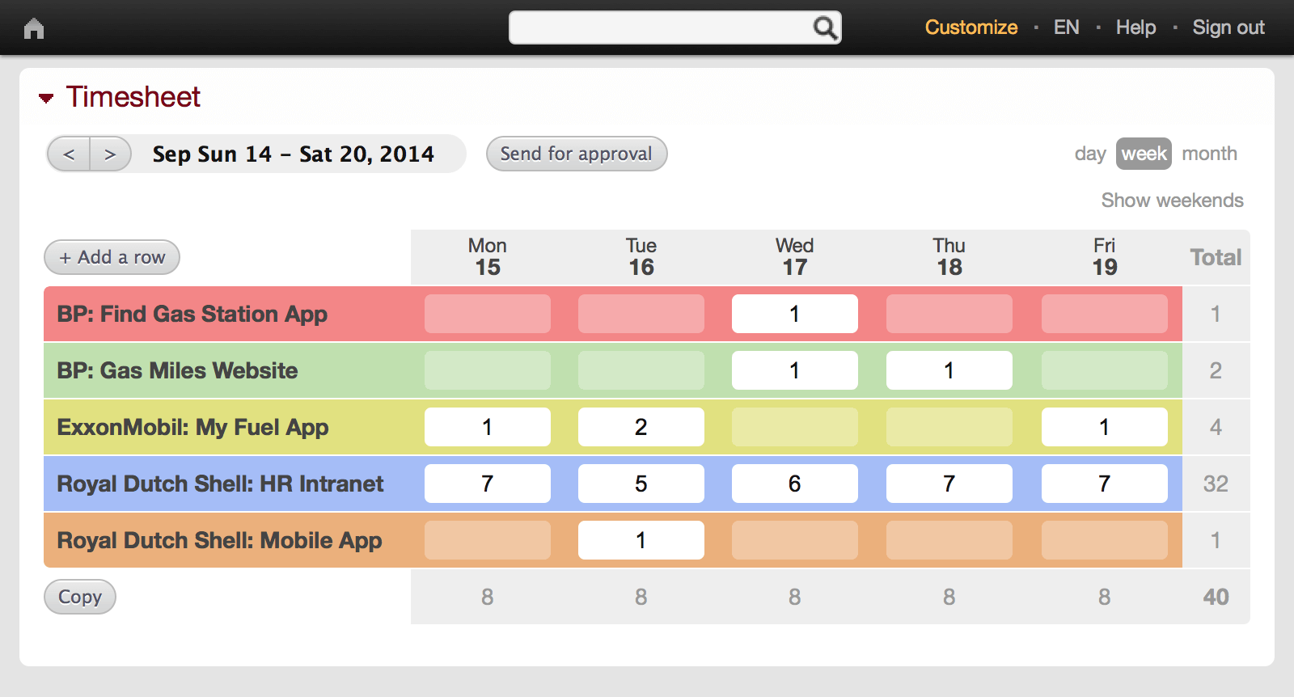This screenshot has width=1294, height=697.
Task: Edit Shell Mobile App Tuesday hours
Action: click(x=641, y=540)
